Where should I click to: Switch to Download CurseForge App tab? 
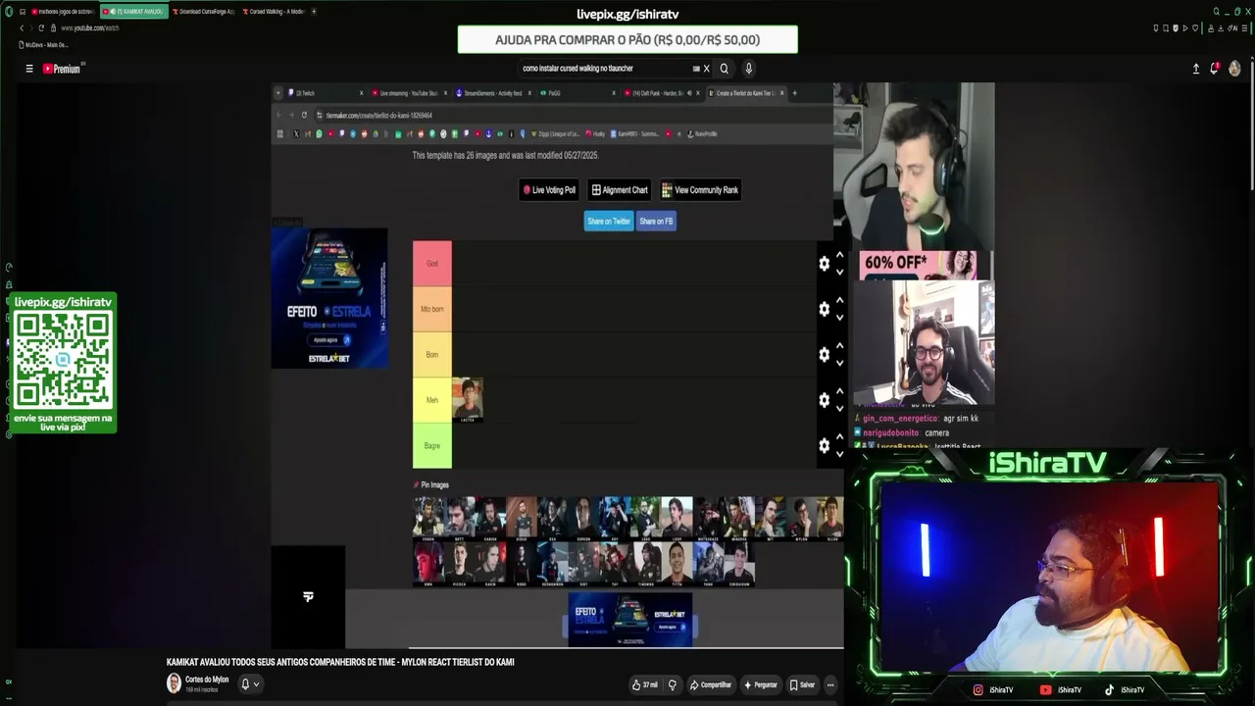[204, 12]
